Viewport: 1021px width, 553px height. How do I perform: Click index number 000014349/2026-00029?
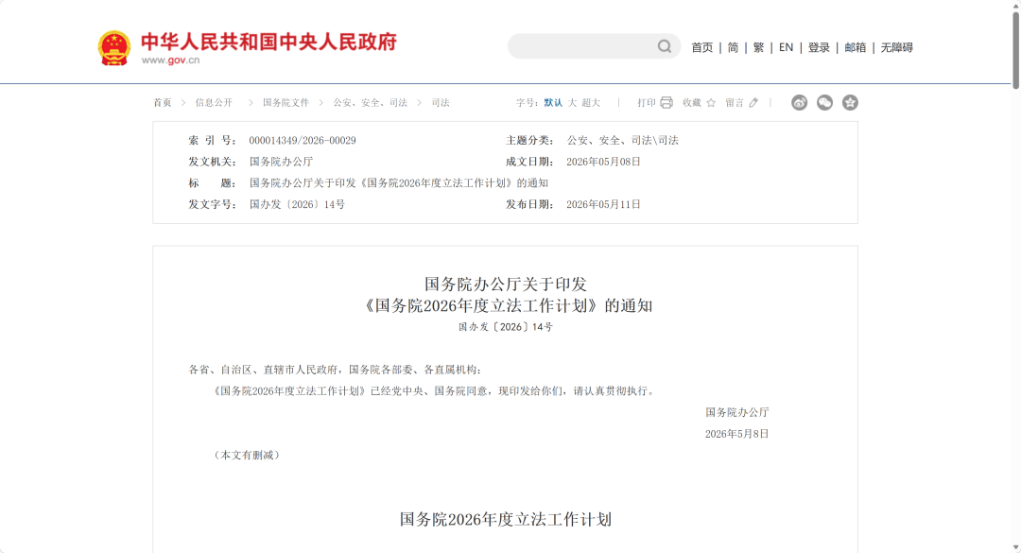[x=303, y=141]
